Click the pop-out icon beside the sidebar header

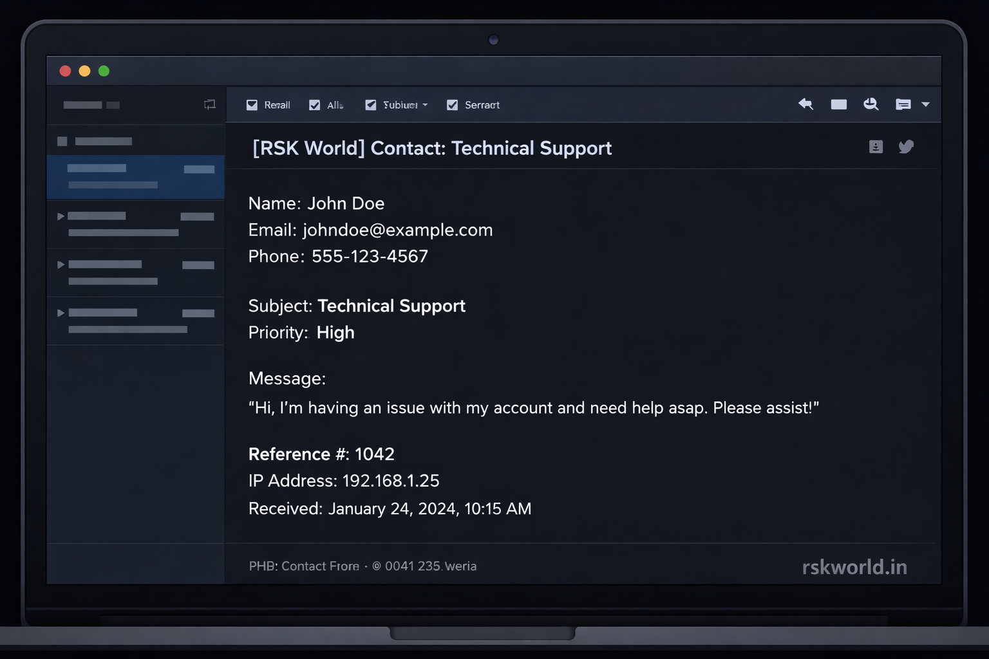click(x=209, y=104)
